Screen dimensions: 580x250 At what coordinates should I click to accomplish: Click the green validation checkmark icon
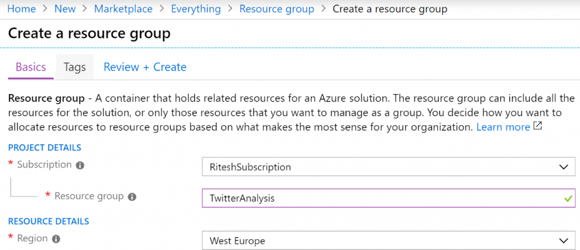click(x=568, y=198)
